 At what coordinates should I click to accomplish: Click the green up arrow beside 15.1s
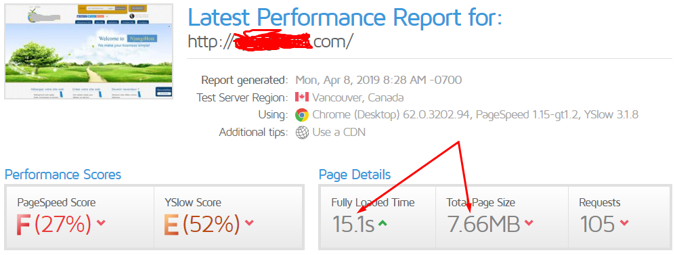tap(383, 223)
